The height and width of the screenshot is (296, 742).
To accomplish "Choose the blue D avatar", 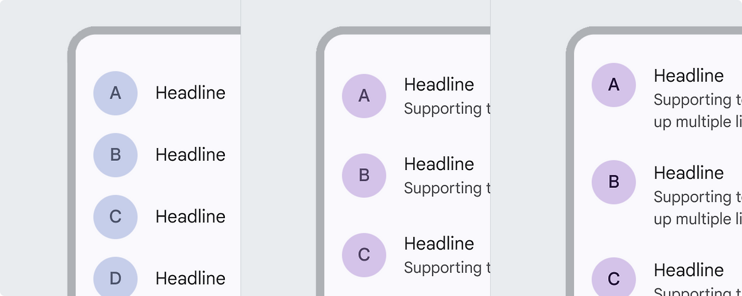I will click(x=115, y=278).
